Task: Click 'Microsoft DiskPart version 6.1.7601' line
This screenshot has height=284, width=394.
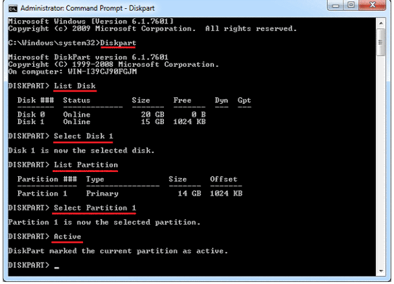Action: (x=88, y=57)
